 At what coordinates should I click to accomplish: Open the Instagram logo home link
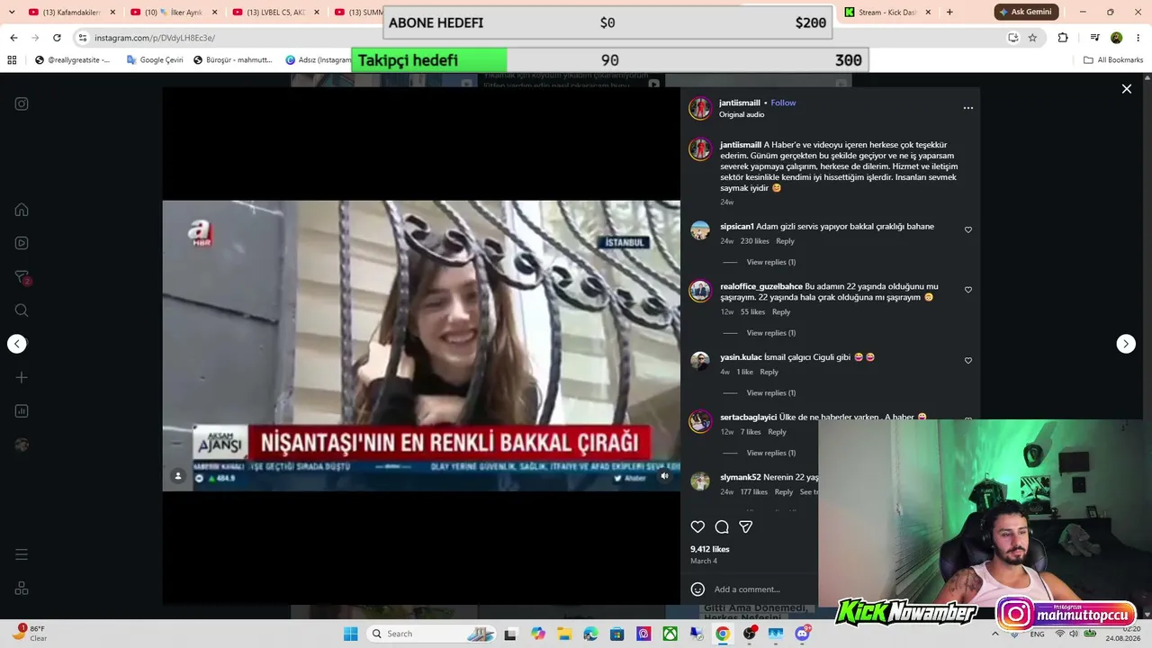coord(22,103)
